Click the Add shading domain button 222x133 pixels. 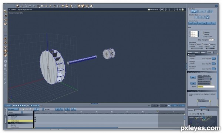coord(193,77)
